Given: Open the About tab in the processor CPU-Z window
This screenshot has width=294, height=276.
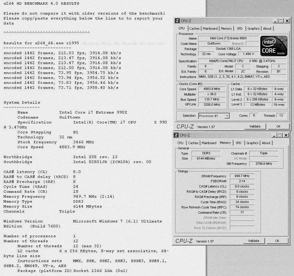Looking at the screenshot, I should pos(267,29).
